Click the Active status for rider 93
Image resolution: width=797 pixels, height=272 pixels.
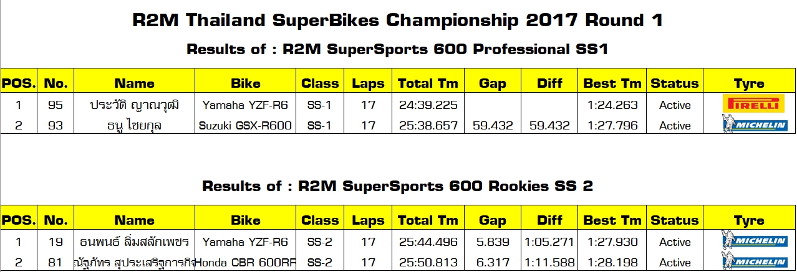(x=675, y=125)
